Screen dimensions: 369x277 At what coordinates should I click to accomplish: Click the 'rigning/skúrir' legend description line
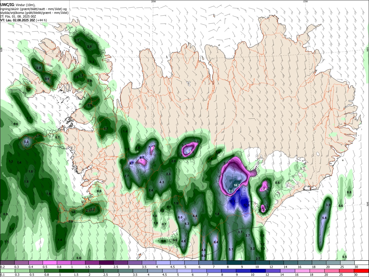tap(33, 9)
